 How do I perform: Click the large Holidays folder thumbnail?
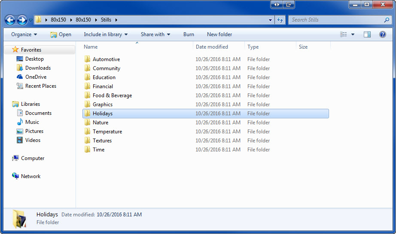pos(19,219)
